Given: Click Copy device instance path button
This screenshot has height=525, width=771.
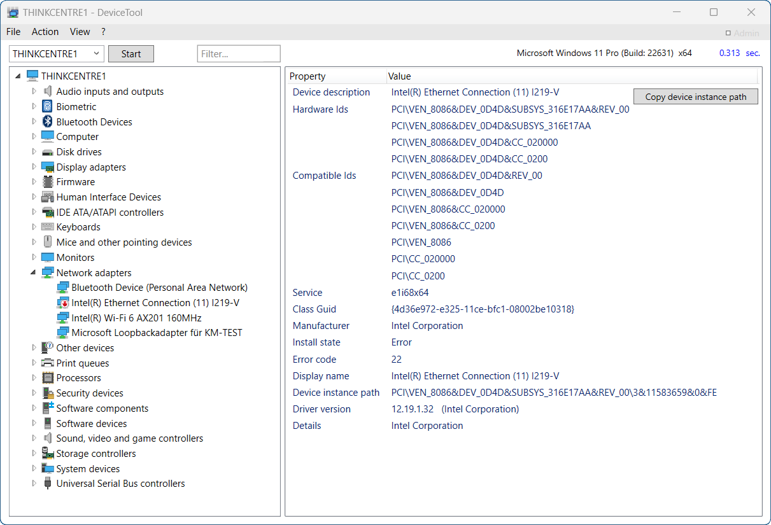Looking at the screenshot, I should [695, 97].
